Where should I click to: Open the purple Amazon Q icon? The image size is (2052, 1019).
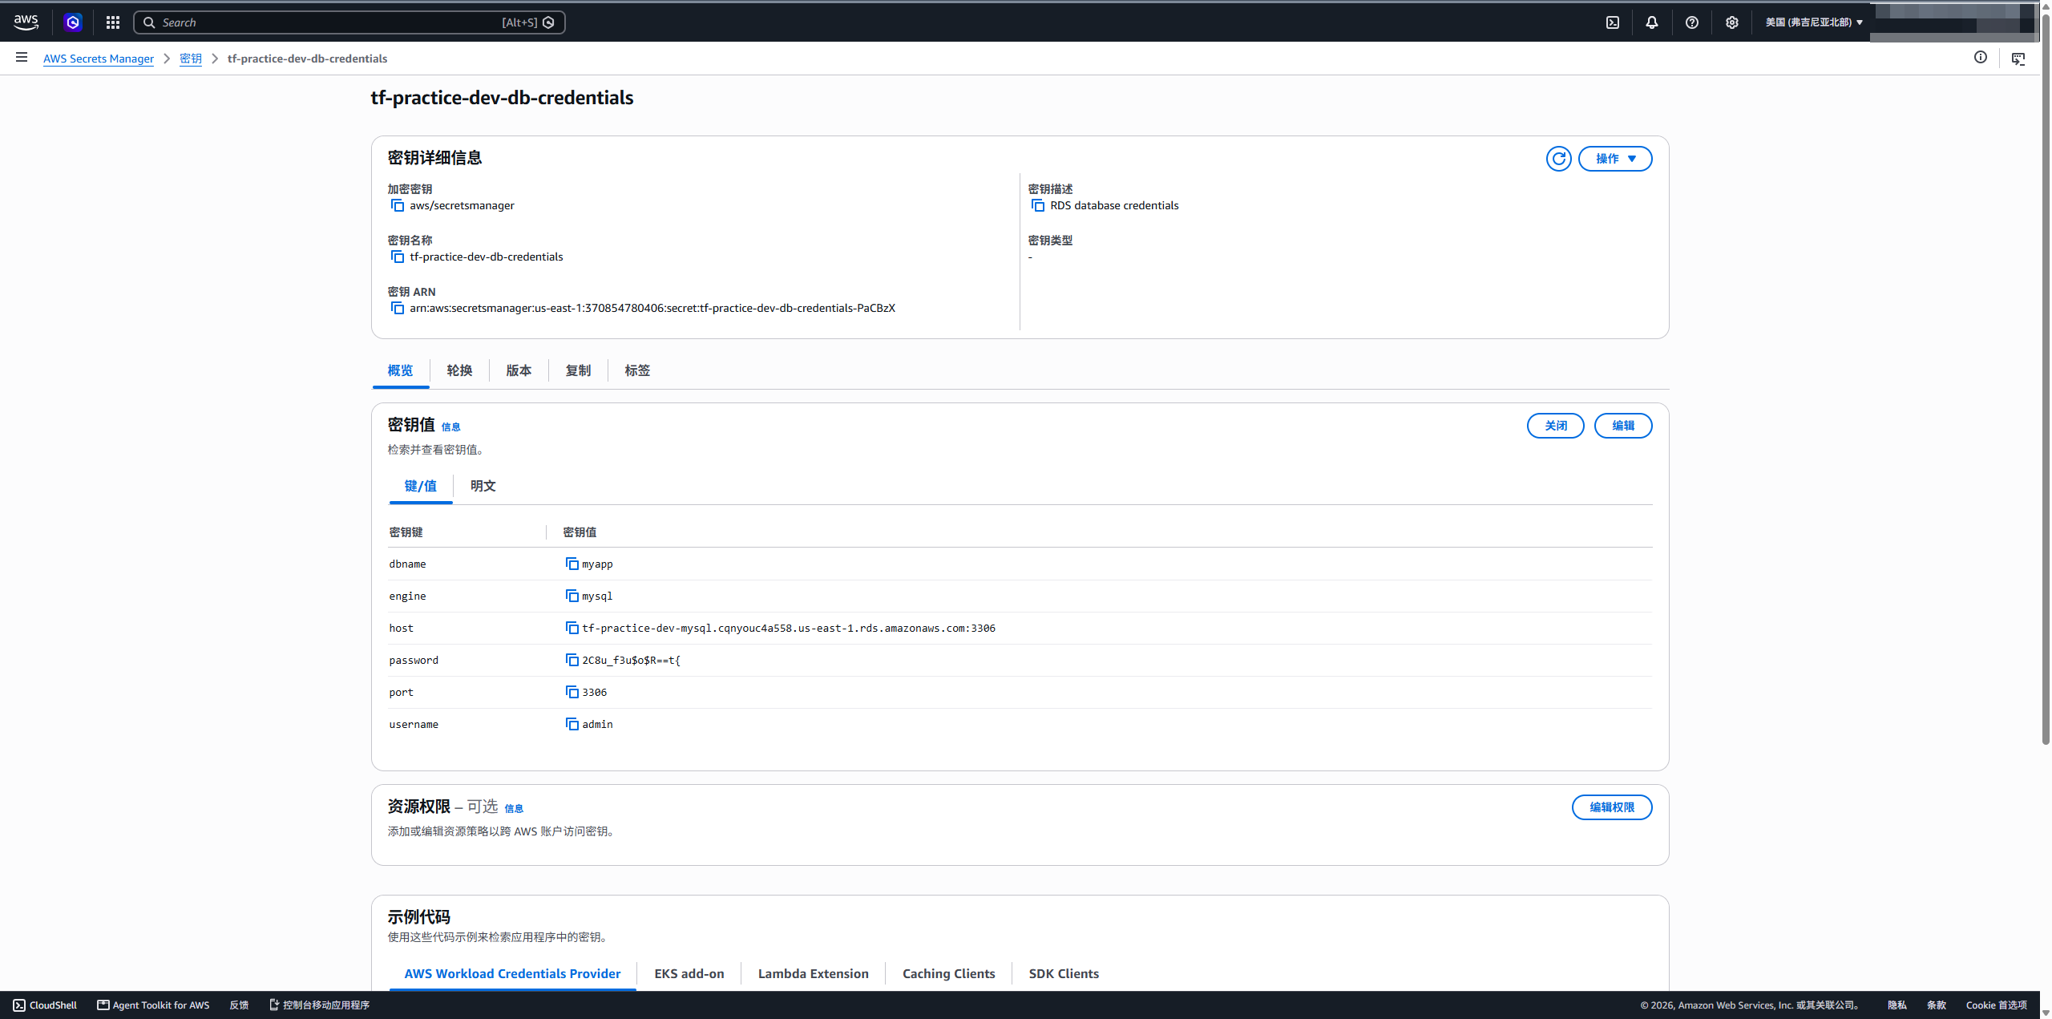[73, 22]
